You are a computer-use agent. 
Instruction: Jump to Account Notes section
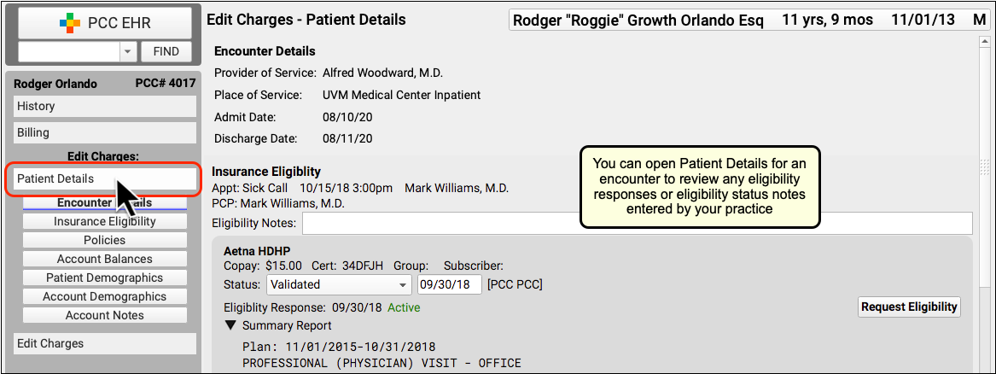pos(105,315)
